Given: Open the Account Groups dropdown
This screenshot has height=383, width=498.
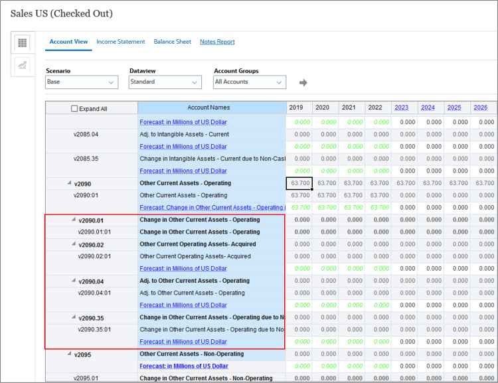Looking at the screenshot, I should coord(250,82).
